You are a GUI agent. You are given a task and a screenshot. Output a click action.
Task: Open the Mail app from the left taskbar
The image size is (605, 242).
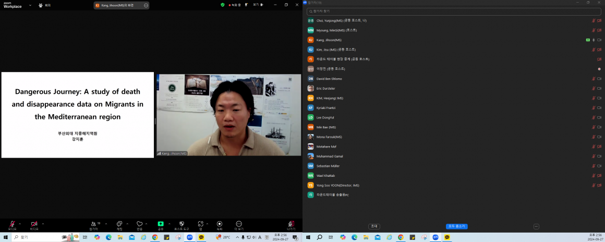pyautogui.click(x=131, y=237)
